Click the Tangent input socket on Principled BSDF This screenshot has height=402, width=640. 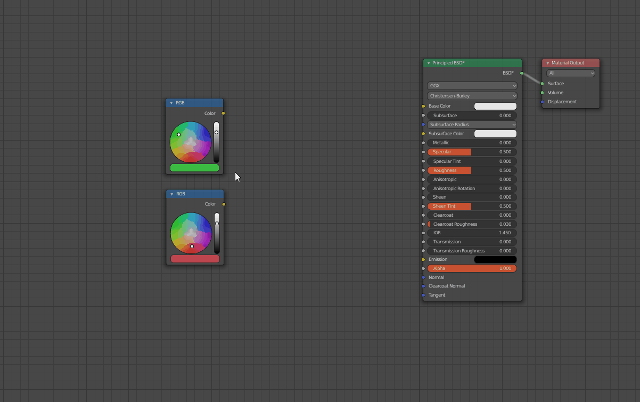point(423,295)
